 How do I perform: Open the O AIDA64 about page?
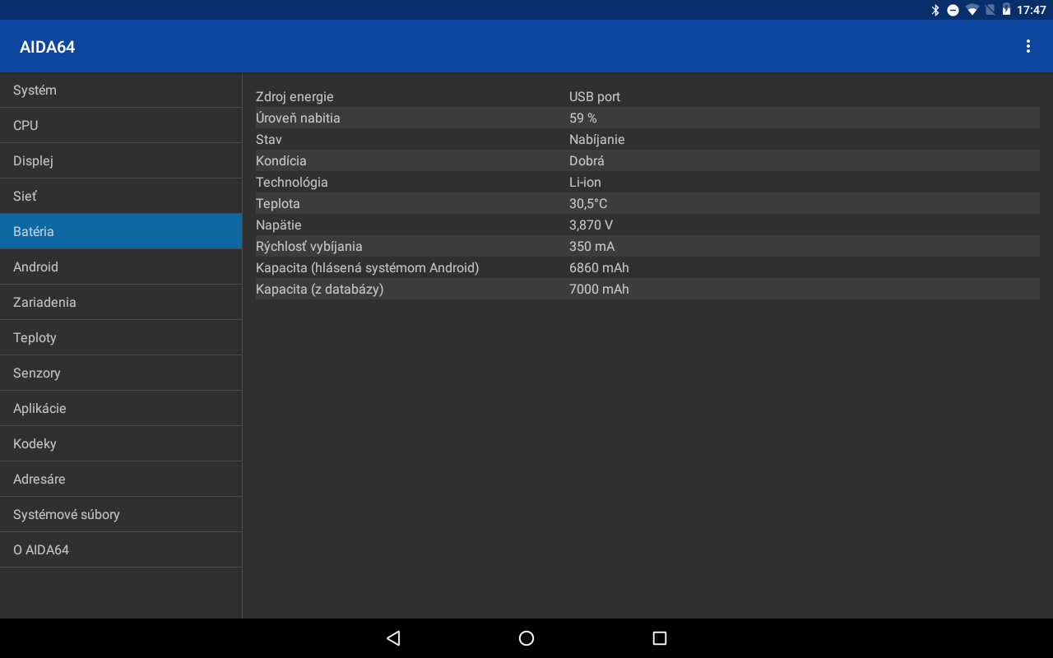click(121, 549)
